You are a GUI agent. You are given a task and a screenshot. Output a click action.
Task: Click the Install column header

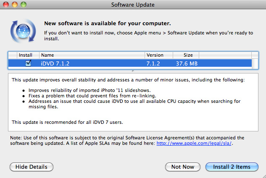coord(28,55)
